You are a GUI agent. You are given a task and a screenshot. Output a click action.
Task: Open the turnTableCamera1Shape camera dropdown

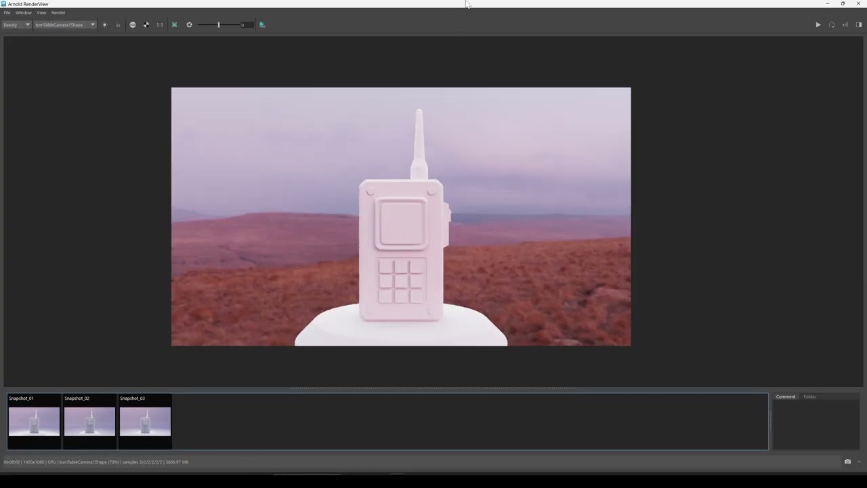click(65, 25)
